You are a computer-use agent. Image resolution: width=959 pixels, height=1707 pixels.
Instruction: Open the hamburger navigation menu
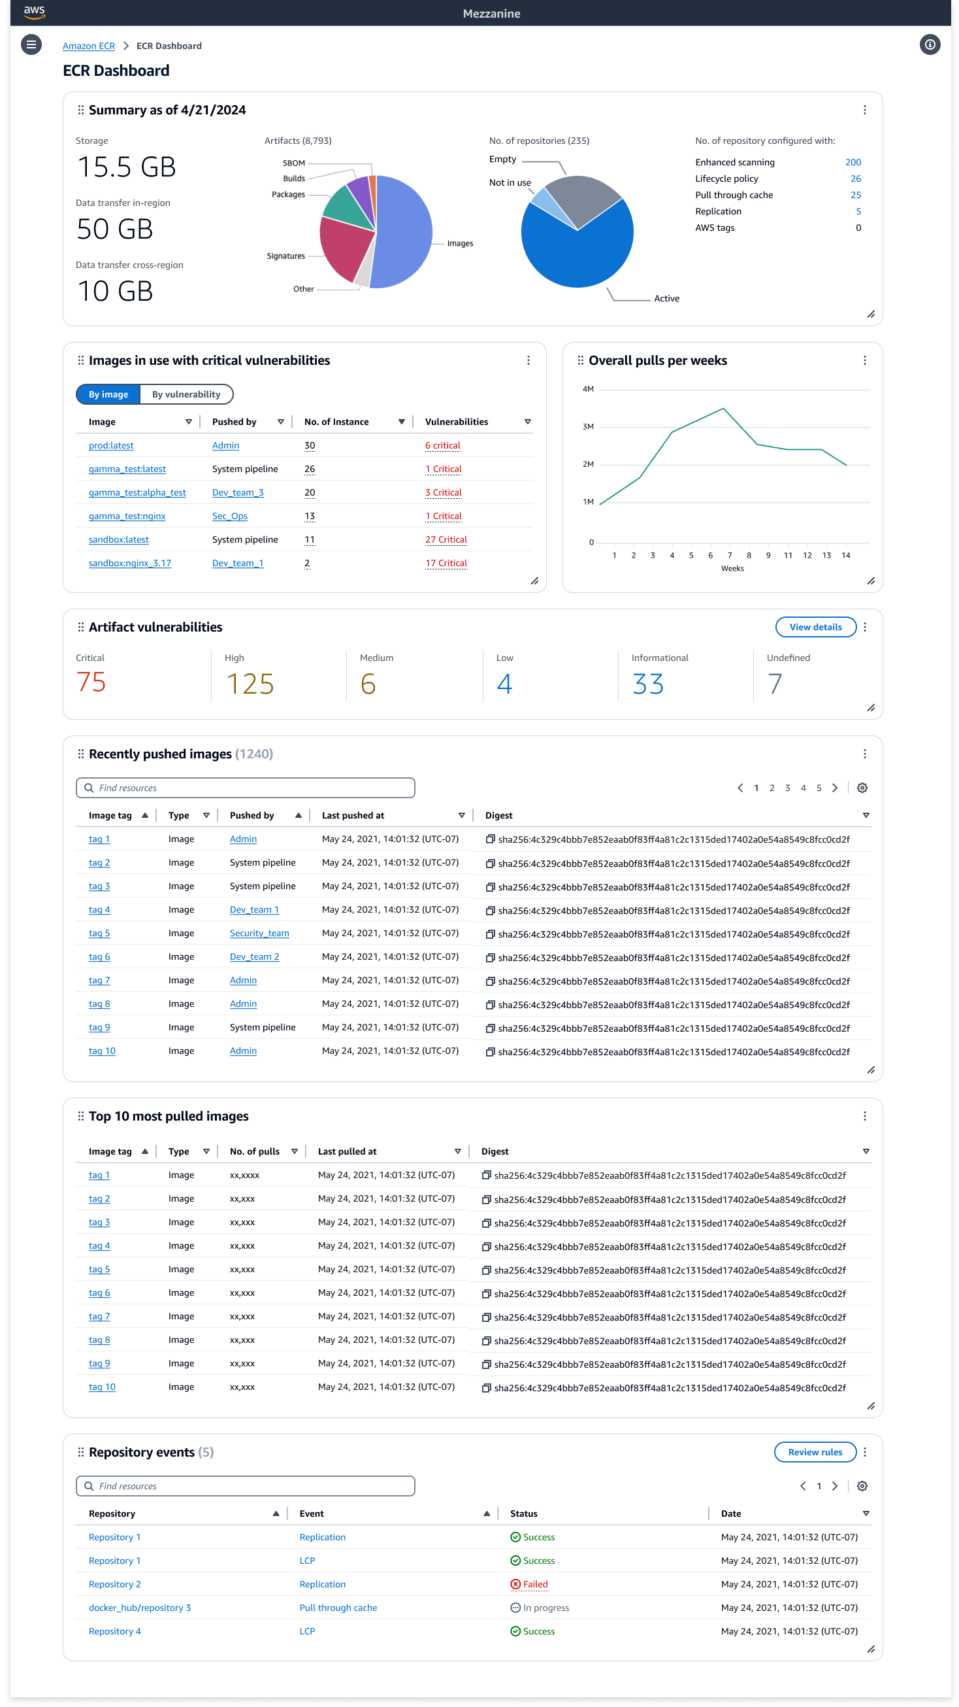click(31, 44)
